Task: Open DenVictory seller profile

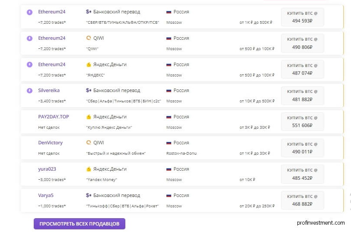Action: click(51, 143)
